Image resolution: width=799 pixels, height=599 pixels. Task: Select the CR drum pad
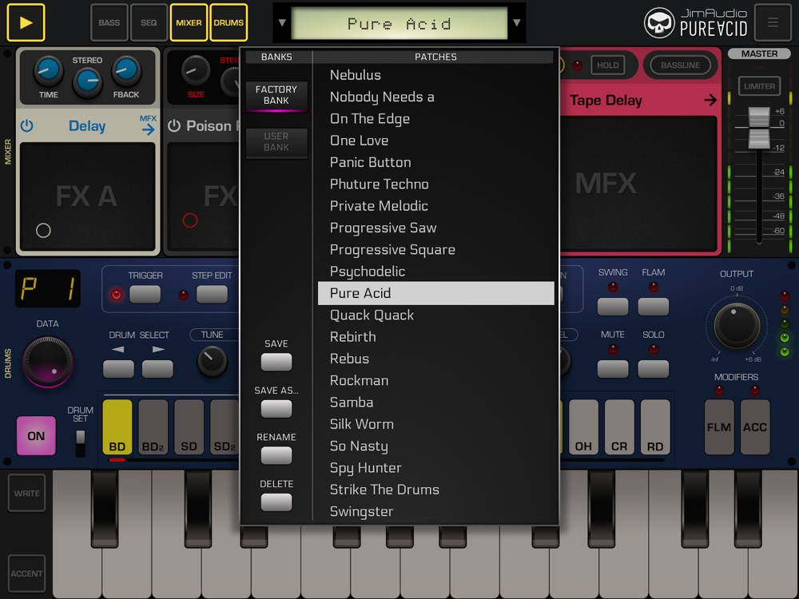[x=619, y=426]
